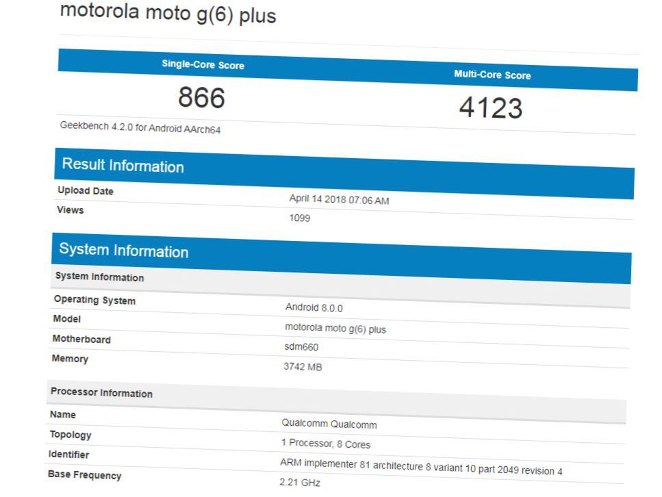Select the Views label

point(71,210)
